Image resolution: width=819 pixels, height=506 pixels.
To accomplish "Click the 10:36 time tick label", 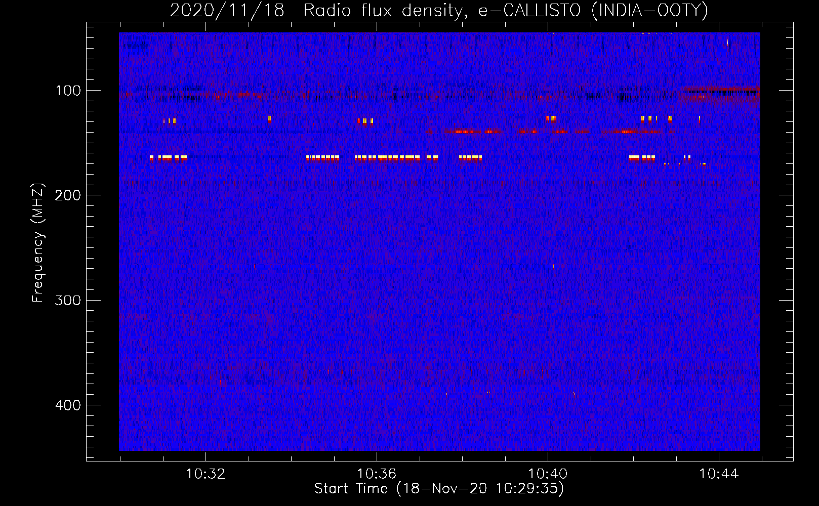I will 377,474.
